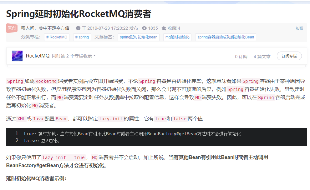Click author name 叹人间，美中不足今方信
This screenshot has width=310, height=190.
tap(45, 28)
